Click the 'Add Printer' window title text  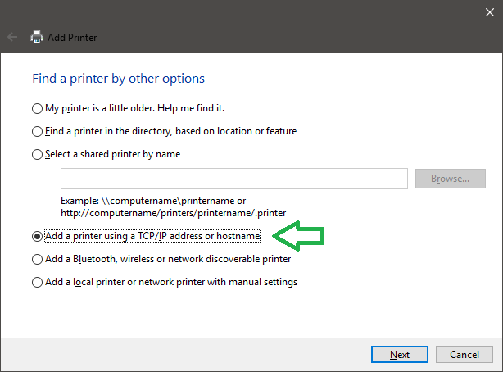[x=72, y=38]
